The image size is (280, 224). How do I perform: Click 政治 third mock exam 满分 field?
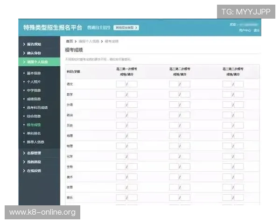(239, 115)
